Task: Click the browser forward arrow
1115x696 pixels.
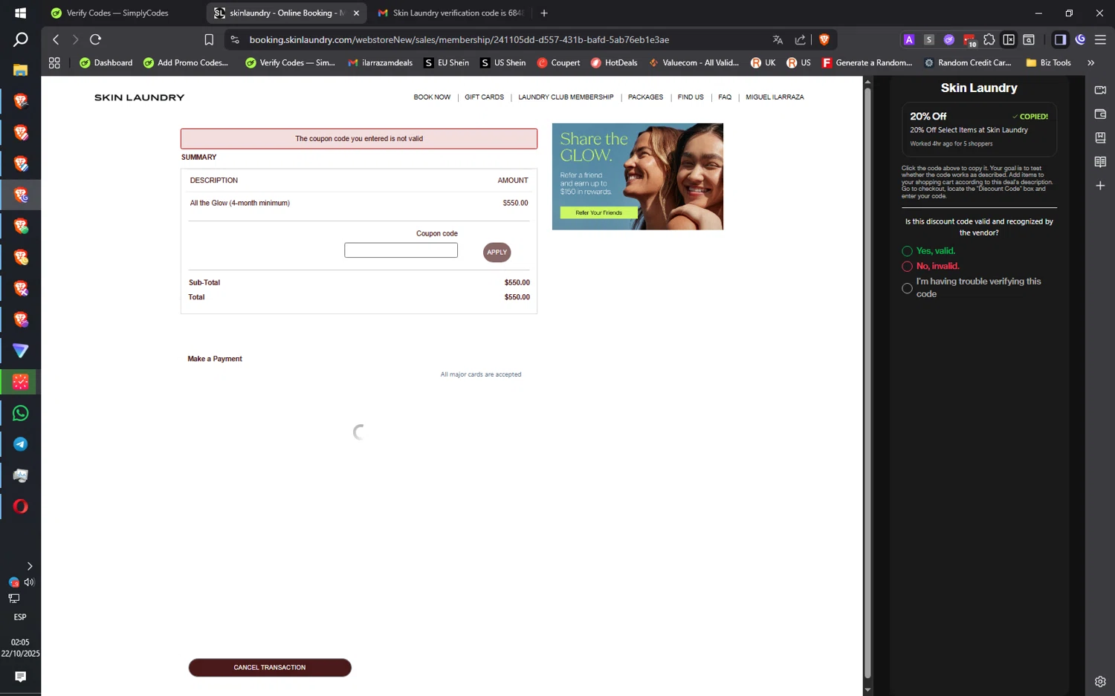Action: (x=75, y=39)
